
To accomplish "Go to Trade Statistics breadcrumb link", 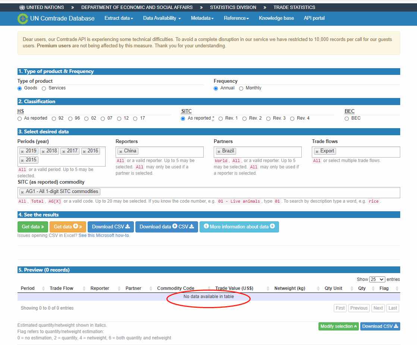I will (294, 7).
